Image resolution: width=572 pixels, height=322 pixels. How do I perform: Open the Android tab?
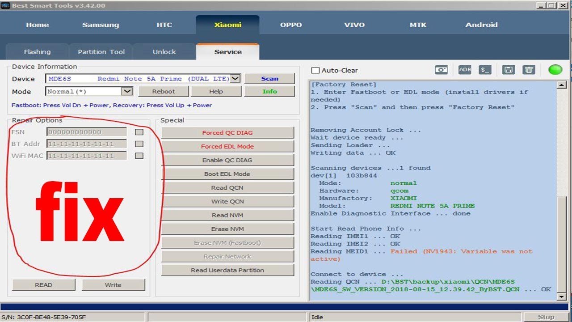click(481, 25)
